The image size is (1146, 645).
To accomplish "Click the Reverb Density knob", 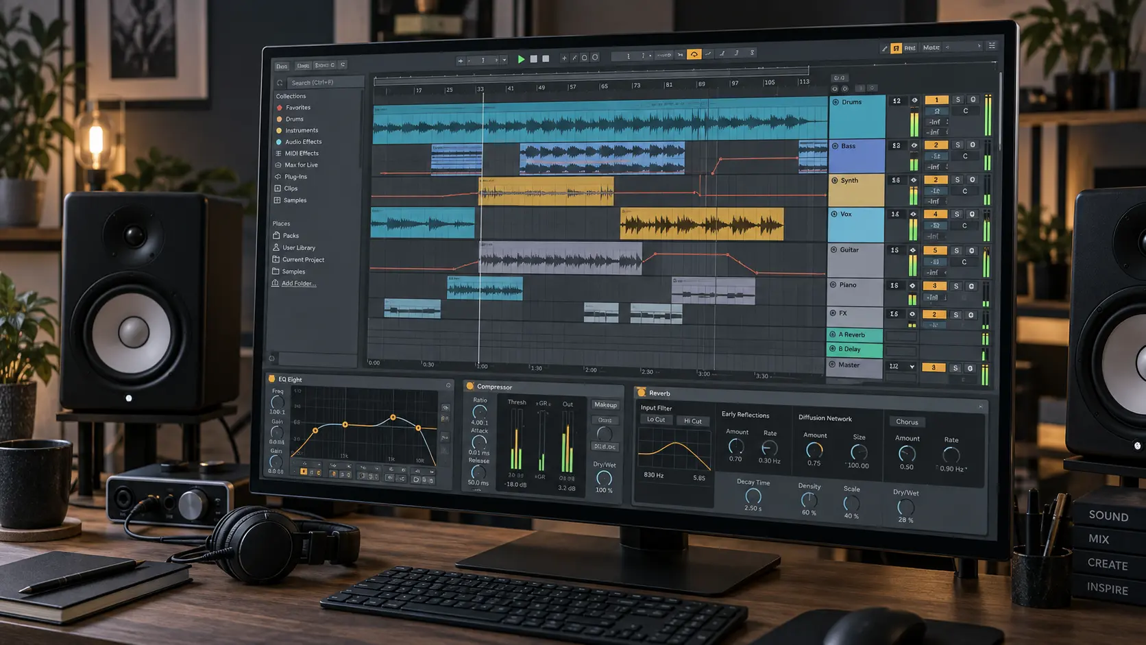I will [809, 500].
